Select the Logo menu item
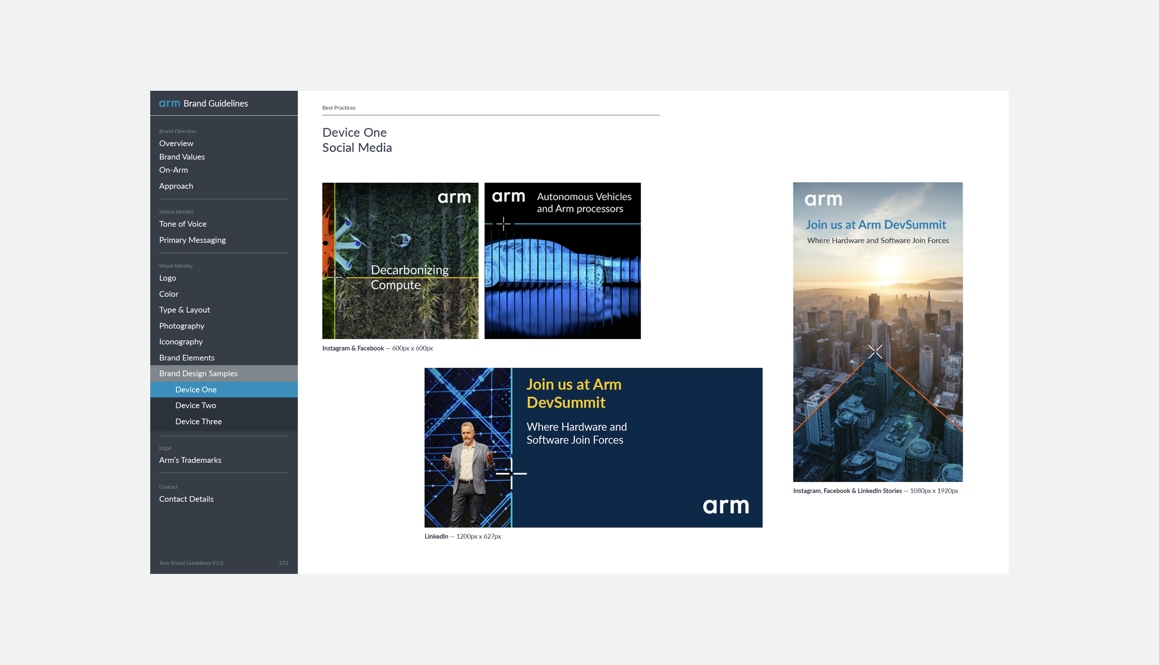 167,278
